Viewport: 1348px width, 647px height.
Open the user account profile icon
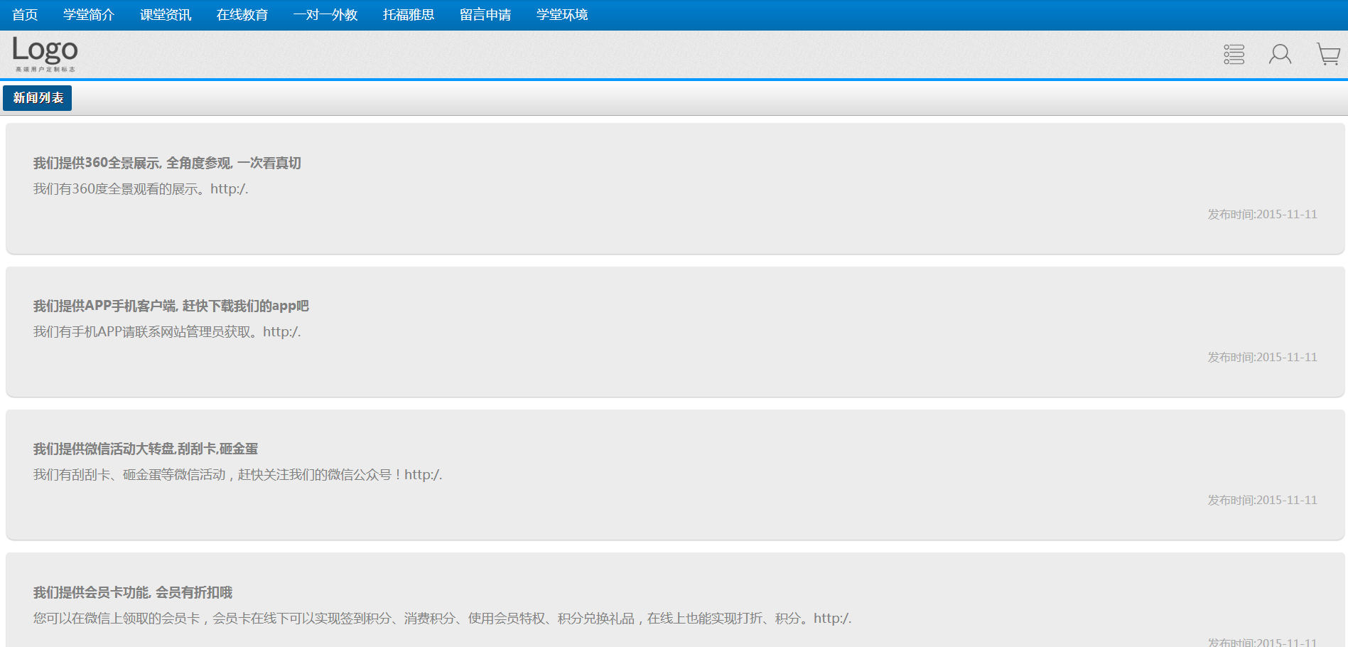tap(1280, 54)
